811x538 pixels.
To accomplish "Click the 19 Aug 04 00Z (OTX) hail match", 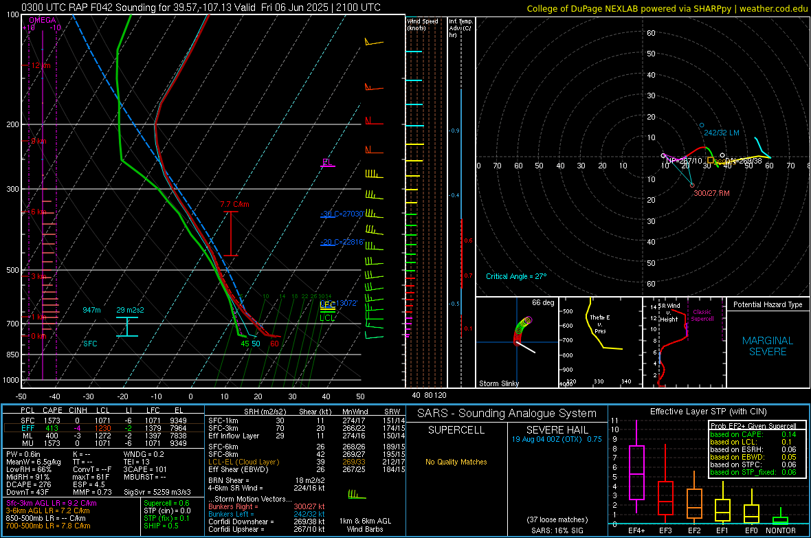I will pyautogui.click(x=557, y=439).
